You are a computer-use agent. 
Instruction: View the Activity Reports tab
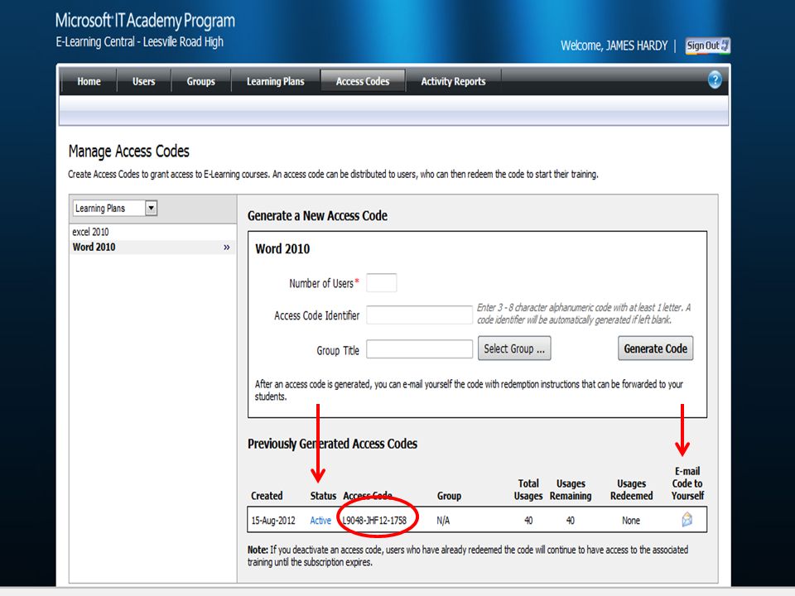(x=453, y=81)
